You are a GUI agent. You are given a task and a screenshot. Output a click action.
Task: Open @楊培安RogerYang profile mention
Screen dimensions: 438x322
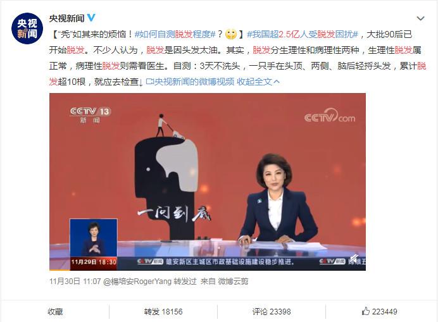pos(137,282)
